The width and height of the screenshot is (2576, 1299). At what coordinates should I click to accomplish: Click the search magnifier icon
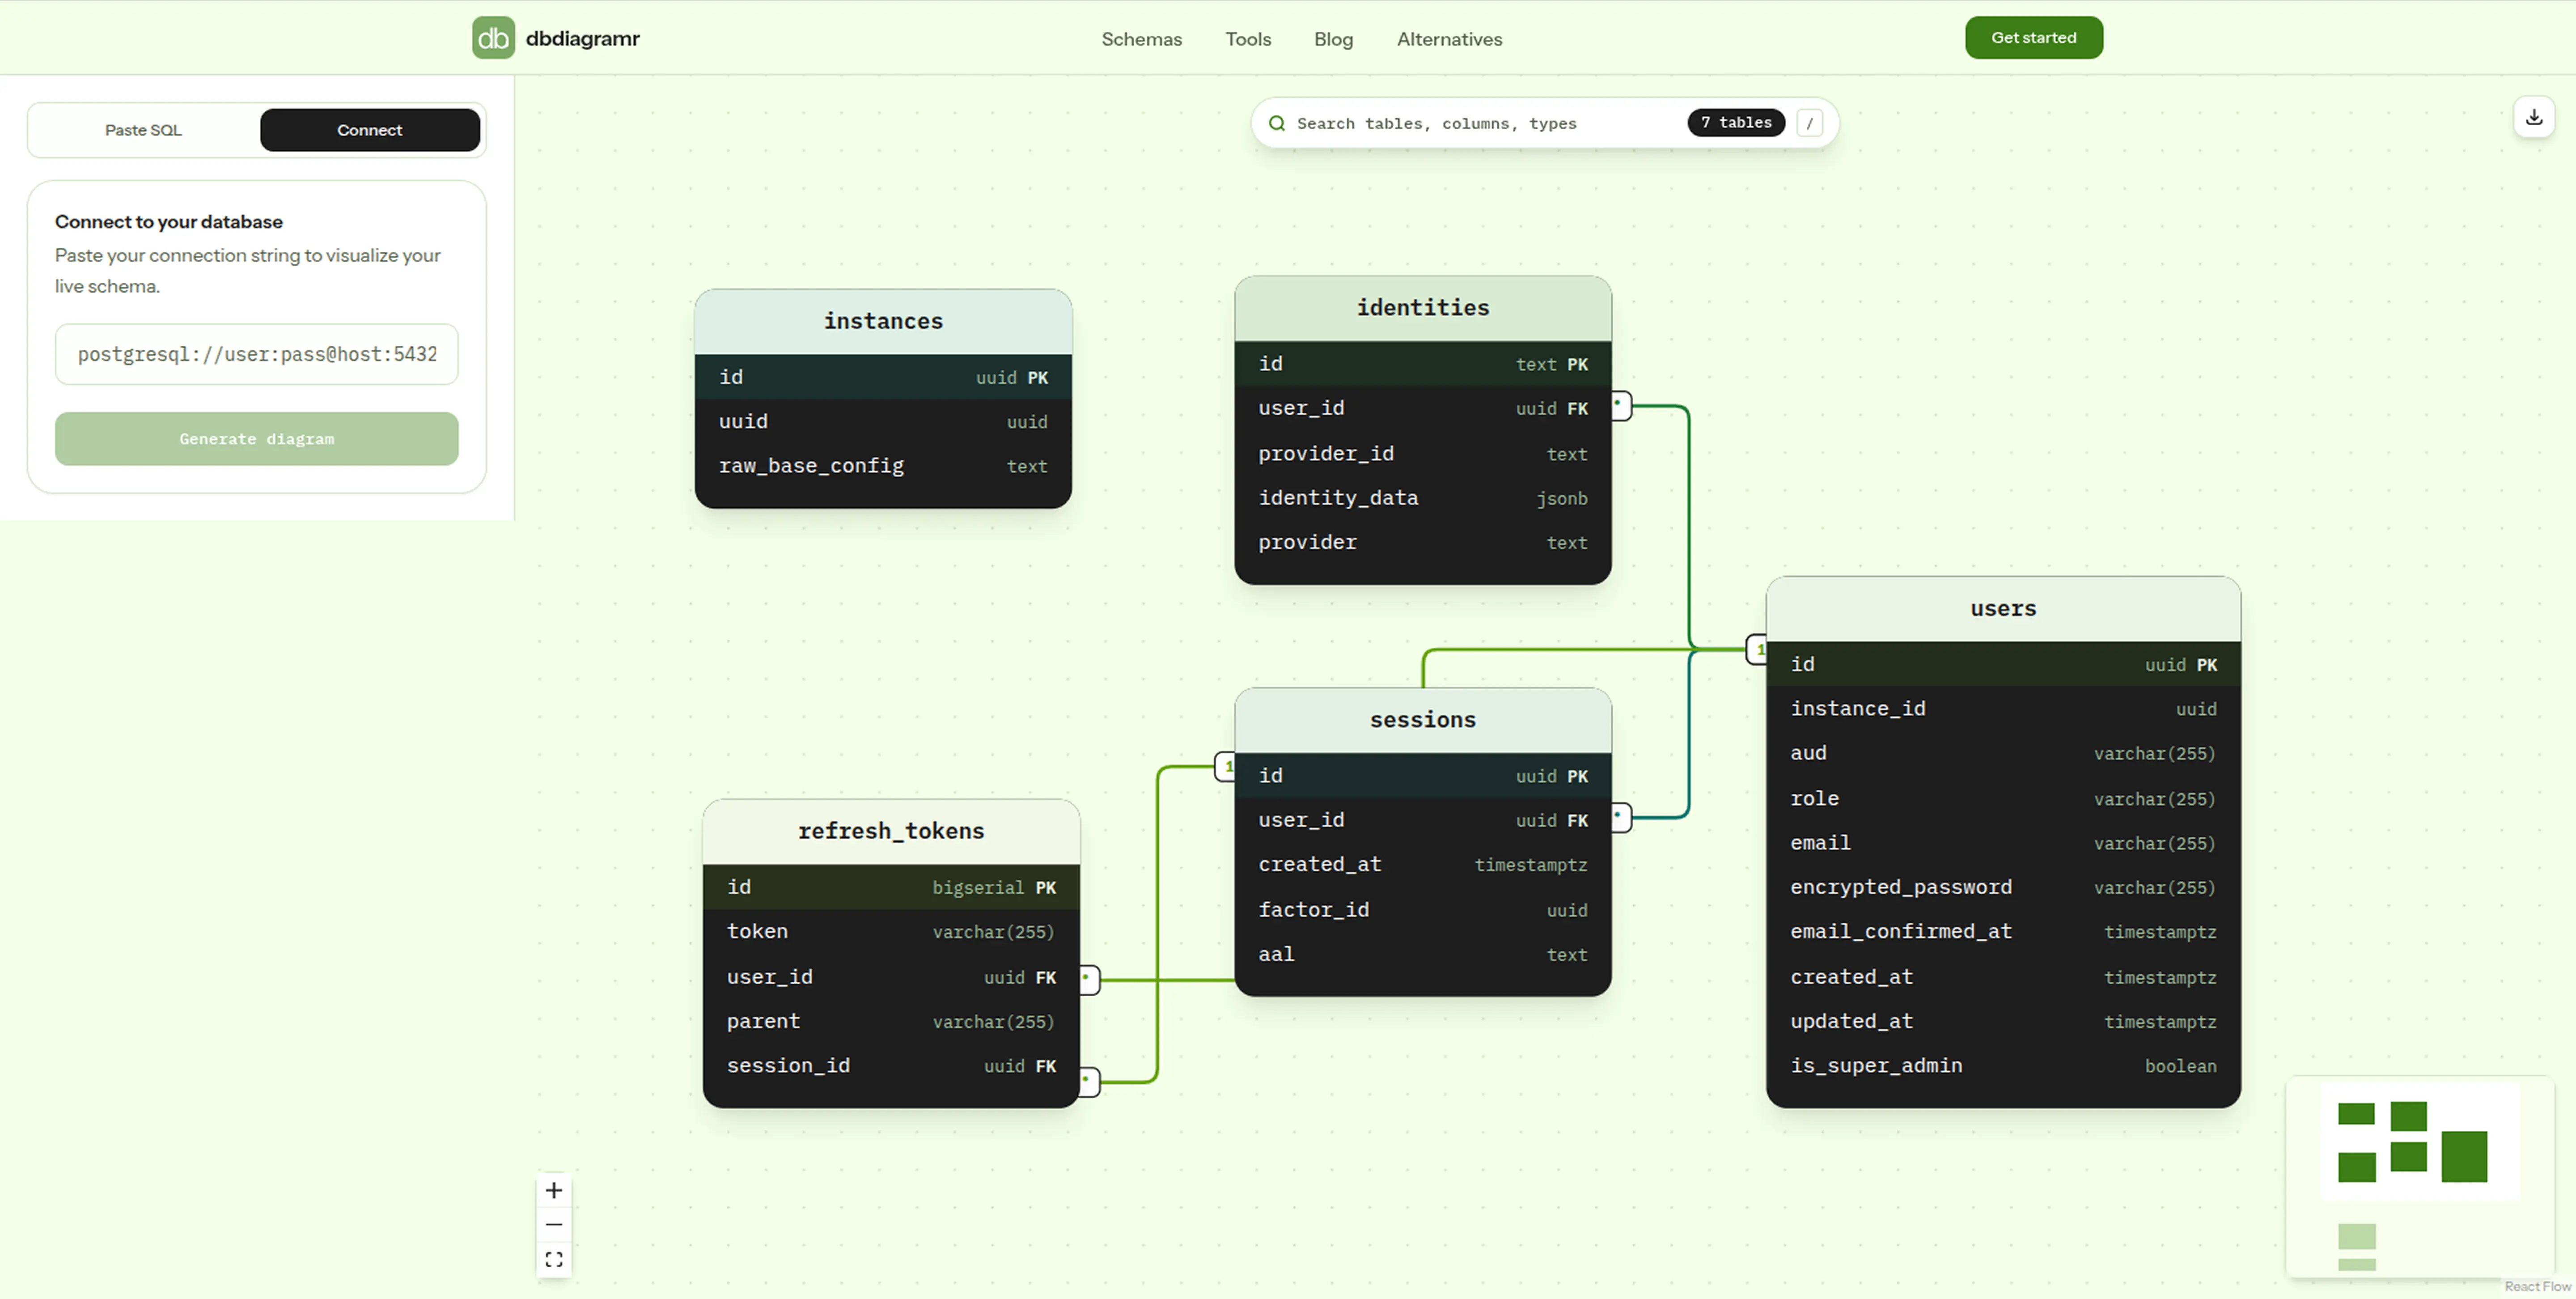tap(1277, 123)
